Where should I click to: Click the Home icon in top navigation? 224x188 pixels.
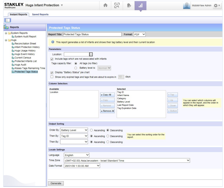tap(105, 5)
